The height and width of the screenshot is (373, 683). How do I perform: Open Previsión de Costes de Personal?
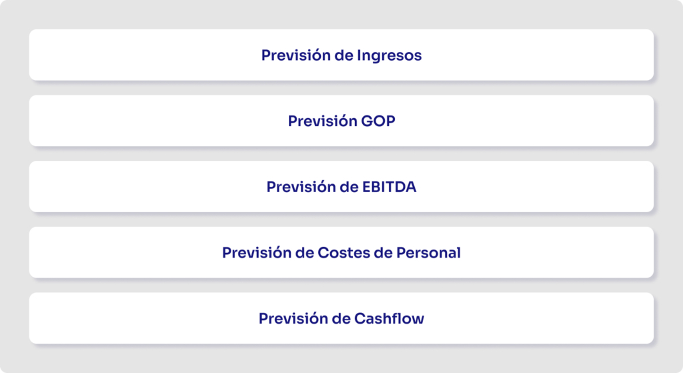pos(341,253)
